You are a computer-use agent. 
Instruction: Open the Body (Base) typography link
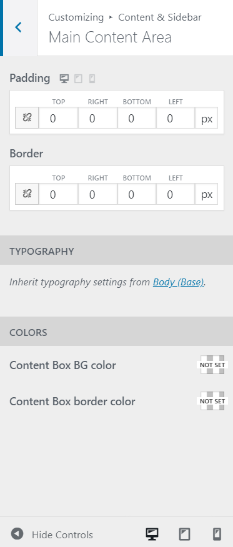coord(178,282)
